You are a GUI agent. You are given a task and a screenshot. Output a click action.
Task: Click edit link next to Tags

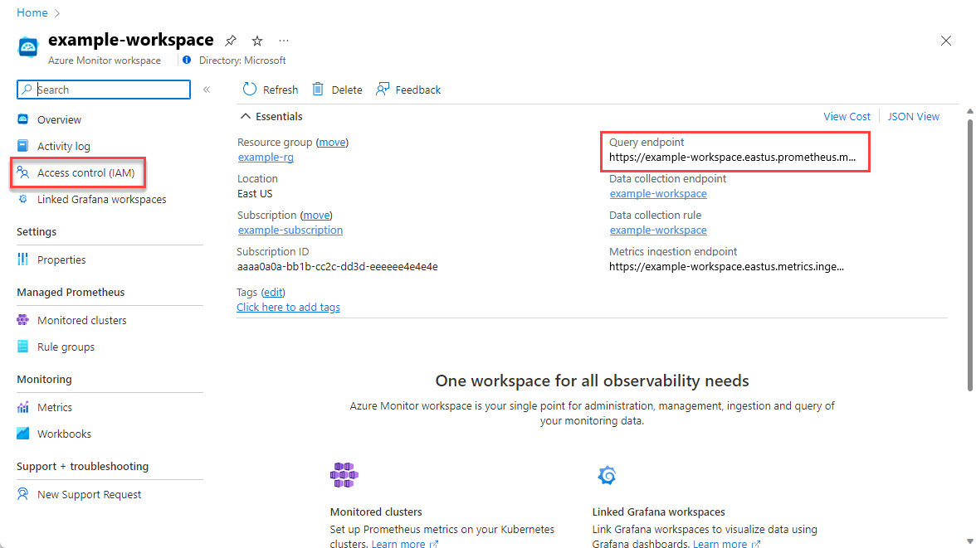(273, 293)
